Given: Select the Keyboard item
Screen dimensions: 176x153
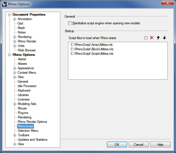Looking at the screenshot, I should tap(24, 90).
